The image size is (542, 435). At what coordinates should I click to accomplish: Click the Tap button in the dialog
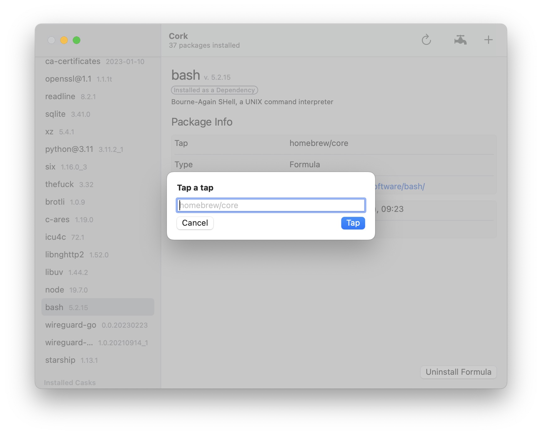353,223
